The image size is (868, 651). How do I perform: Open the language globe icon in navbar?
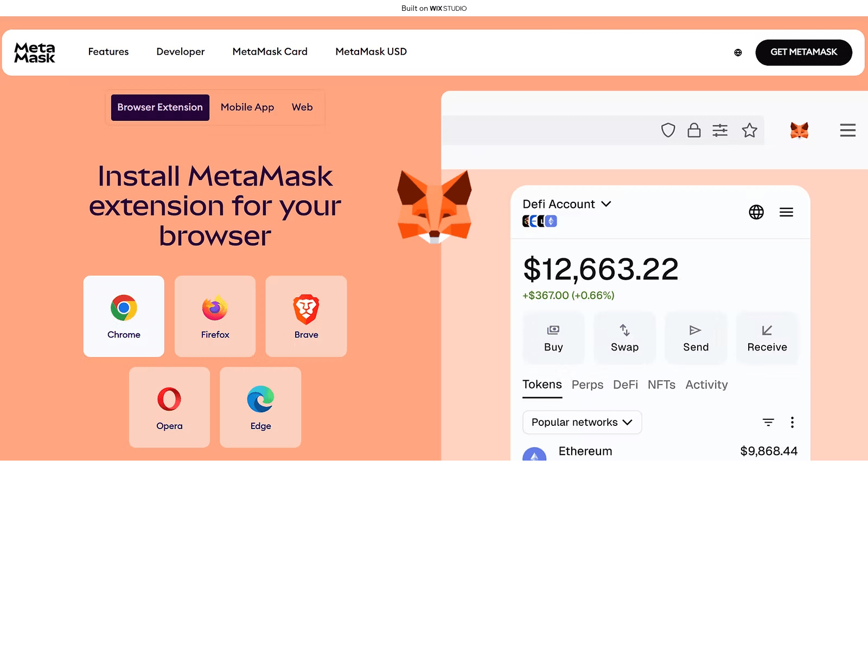(738, 53)
